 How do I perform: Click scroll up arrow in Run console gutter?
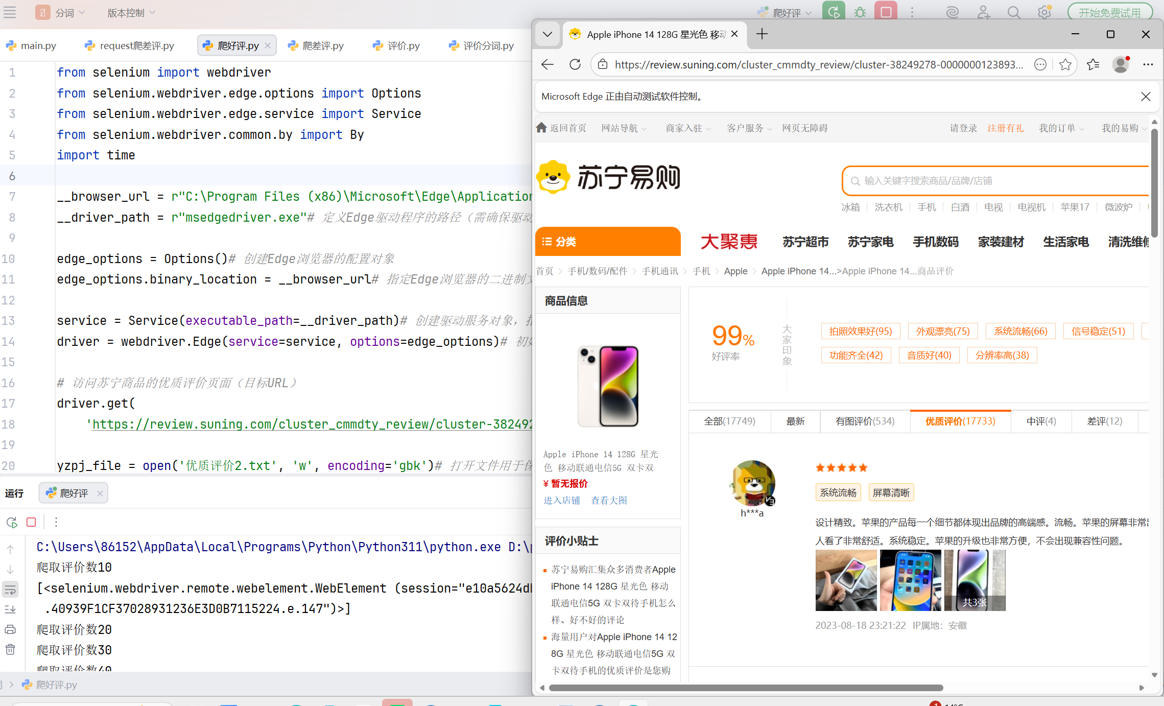pos(10,549)
